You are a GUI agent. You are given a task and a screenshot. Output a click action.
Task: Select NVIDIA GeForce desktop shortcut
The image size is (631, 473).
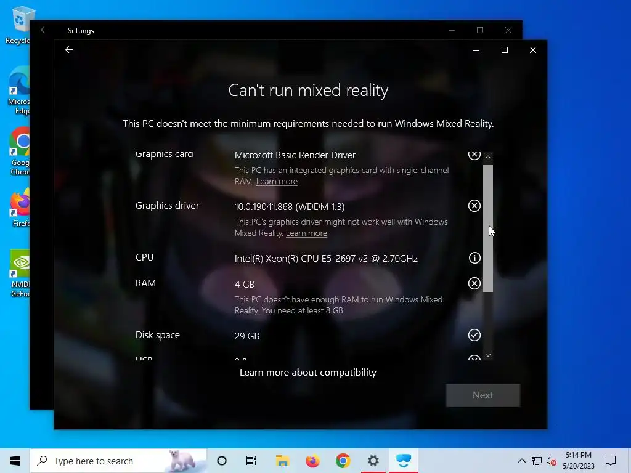pos(20,274)
